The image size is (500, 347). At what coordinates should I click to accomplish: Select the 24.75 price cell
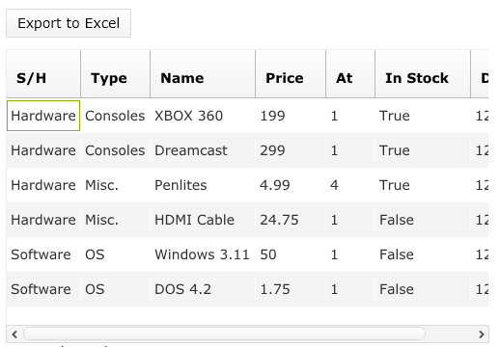tap(291, 220)
